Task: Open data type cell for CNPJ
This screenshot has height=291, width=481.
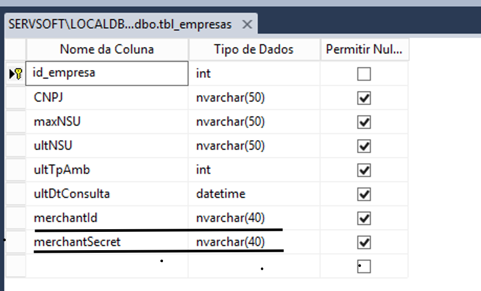Action: tap(254, 98)
